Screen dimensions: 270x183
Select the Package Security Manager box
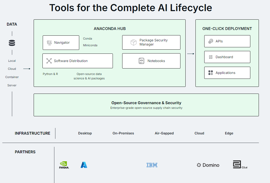click(x=151, y=42)
